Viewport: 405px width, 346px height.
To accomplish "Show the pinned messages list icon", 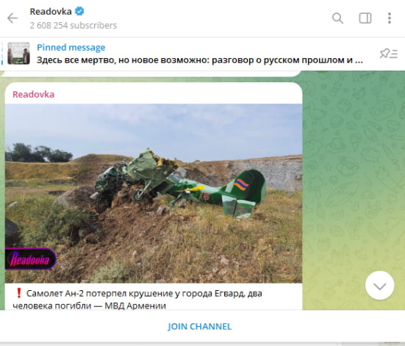I will (x=389, y=54).
